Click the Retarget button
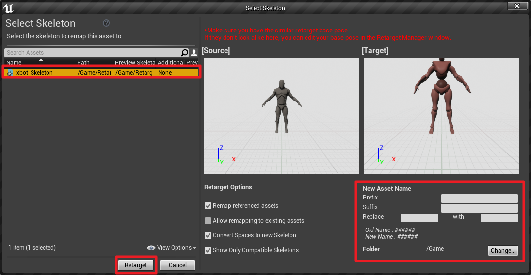Screen dimensions: 531x275 point(136,265)
